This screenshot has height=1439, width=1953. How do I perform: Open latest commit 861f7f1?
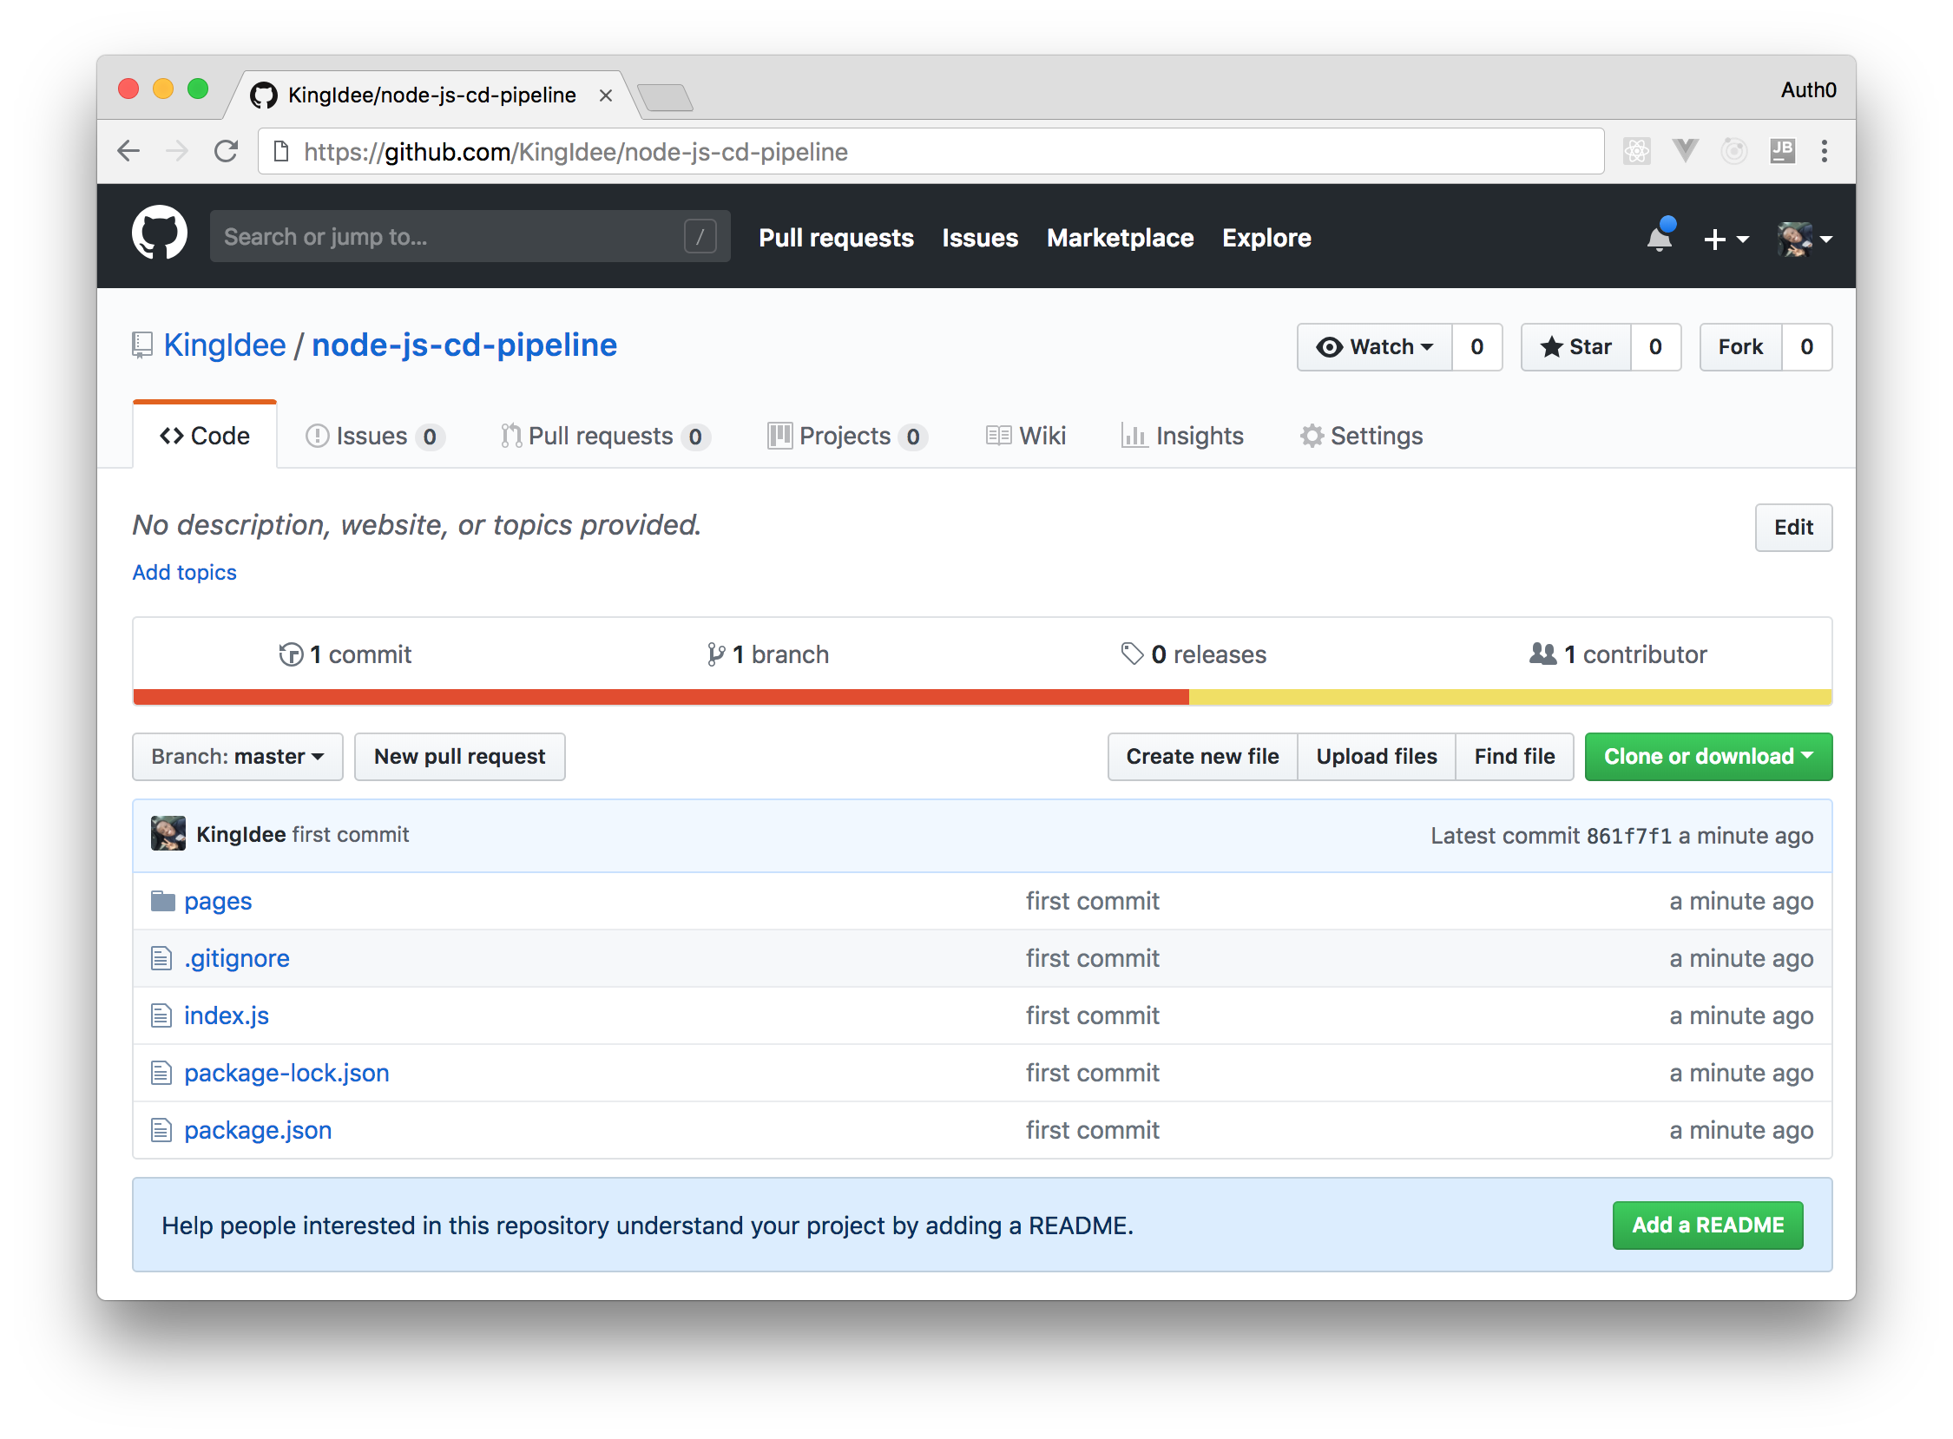pos(1629,836)
